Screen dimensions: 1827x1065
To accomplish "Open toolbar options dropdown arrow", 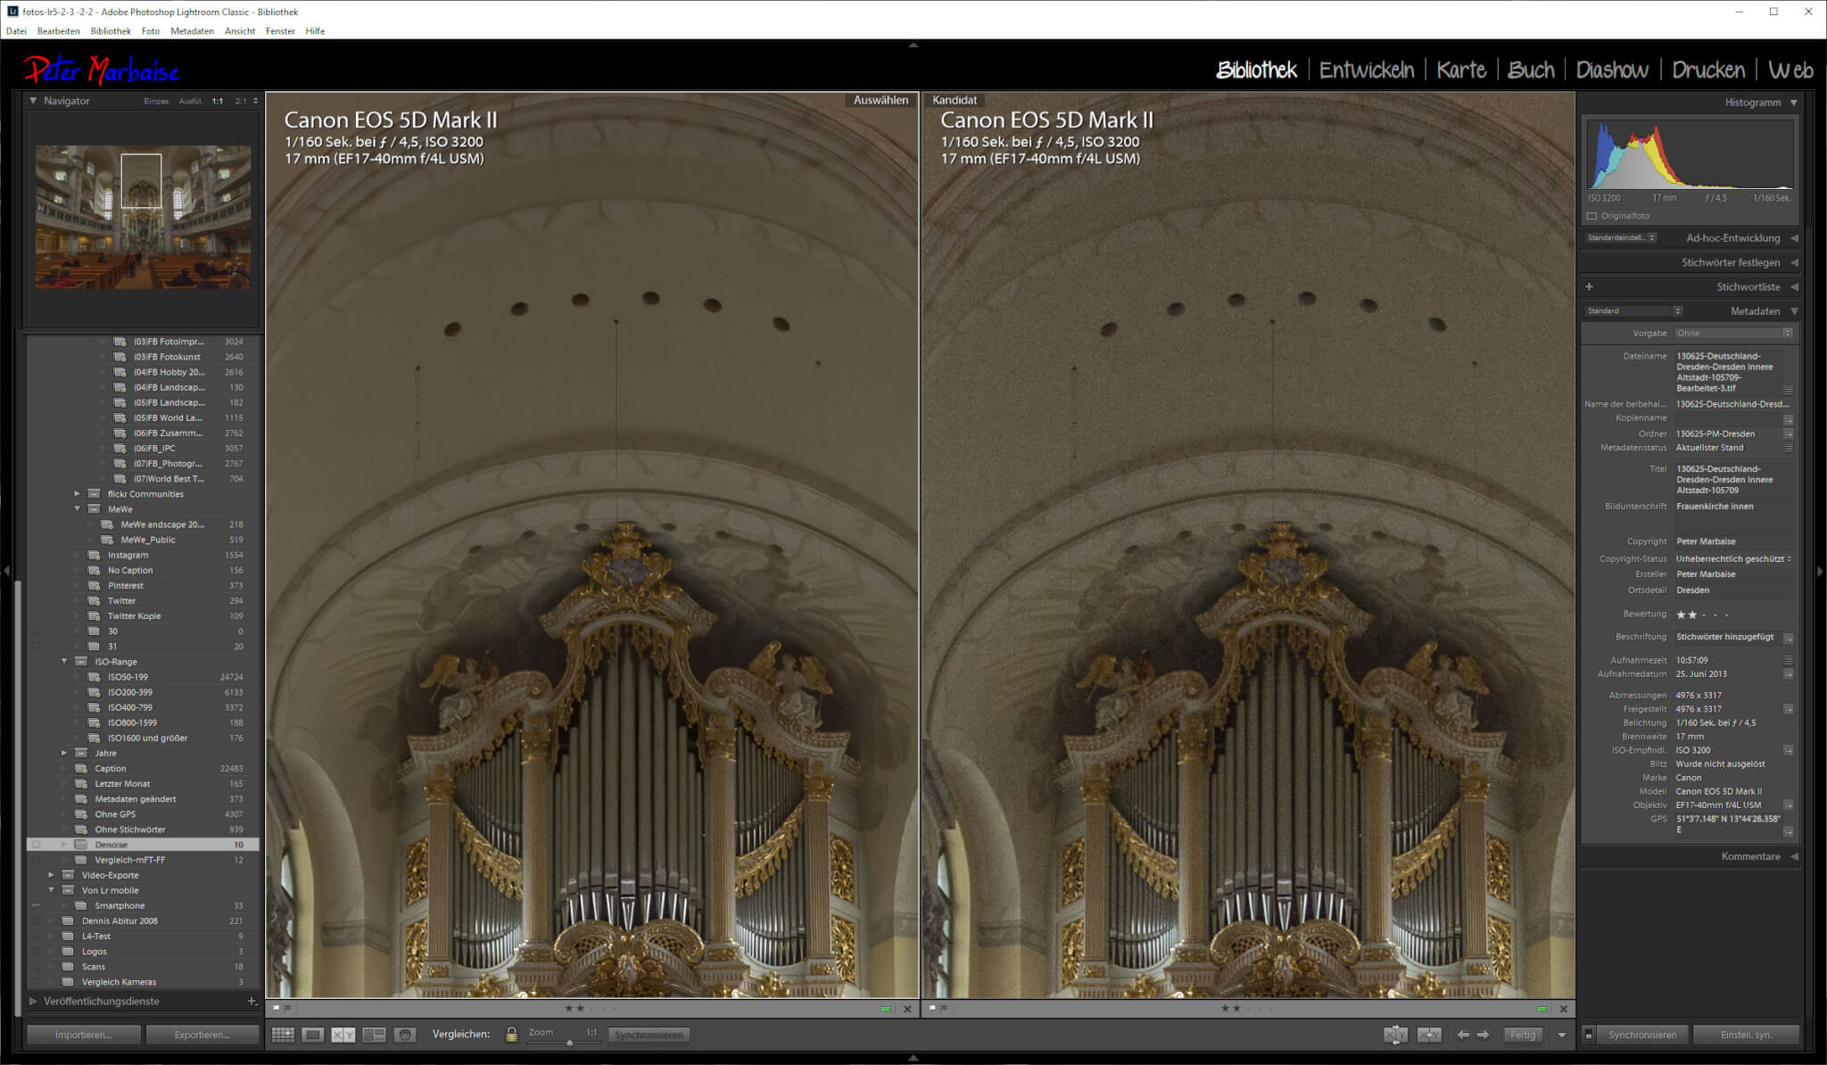I will click(x=1561, y=1035).
